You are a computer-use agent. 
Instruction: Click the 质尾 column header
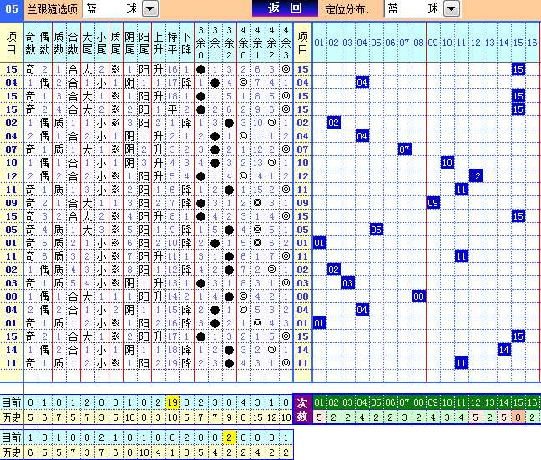point(115,43)
